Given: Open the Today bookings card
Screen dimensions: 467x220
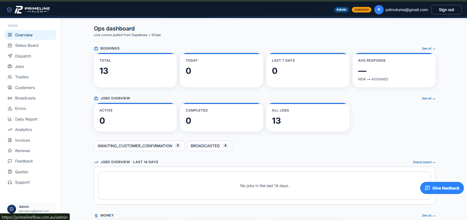Looking at the screenshot, I should [x=221, y=70].
